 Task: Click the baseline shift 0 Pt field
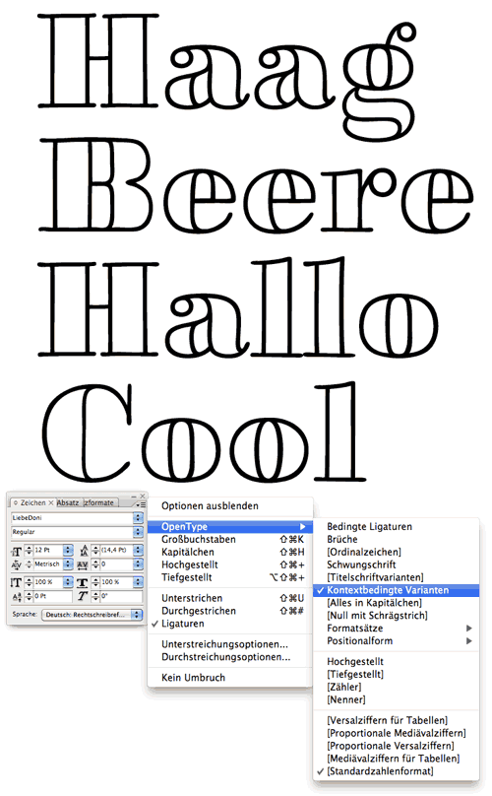pos(53,596)
